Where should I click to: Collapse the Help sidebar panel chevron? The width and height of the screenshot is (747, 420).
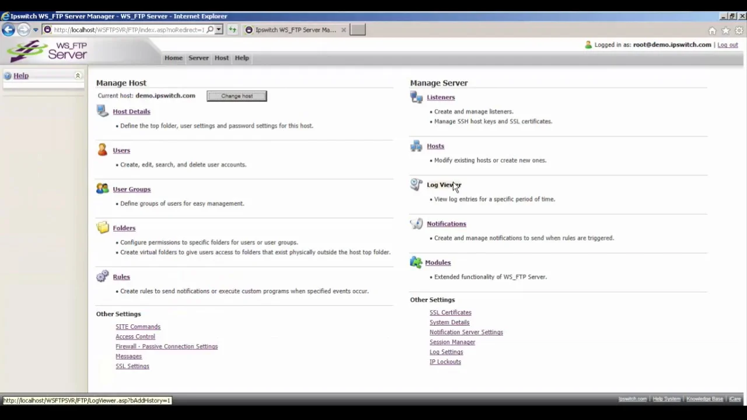pos(78,76)
